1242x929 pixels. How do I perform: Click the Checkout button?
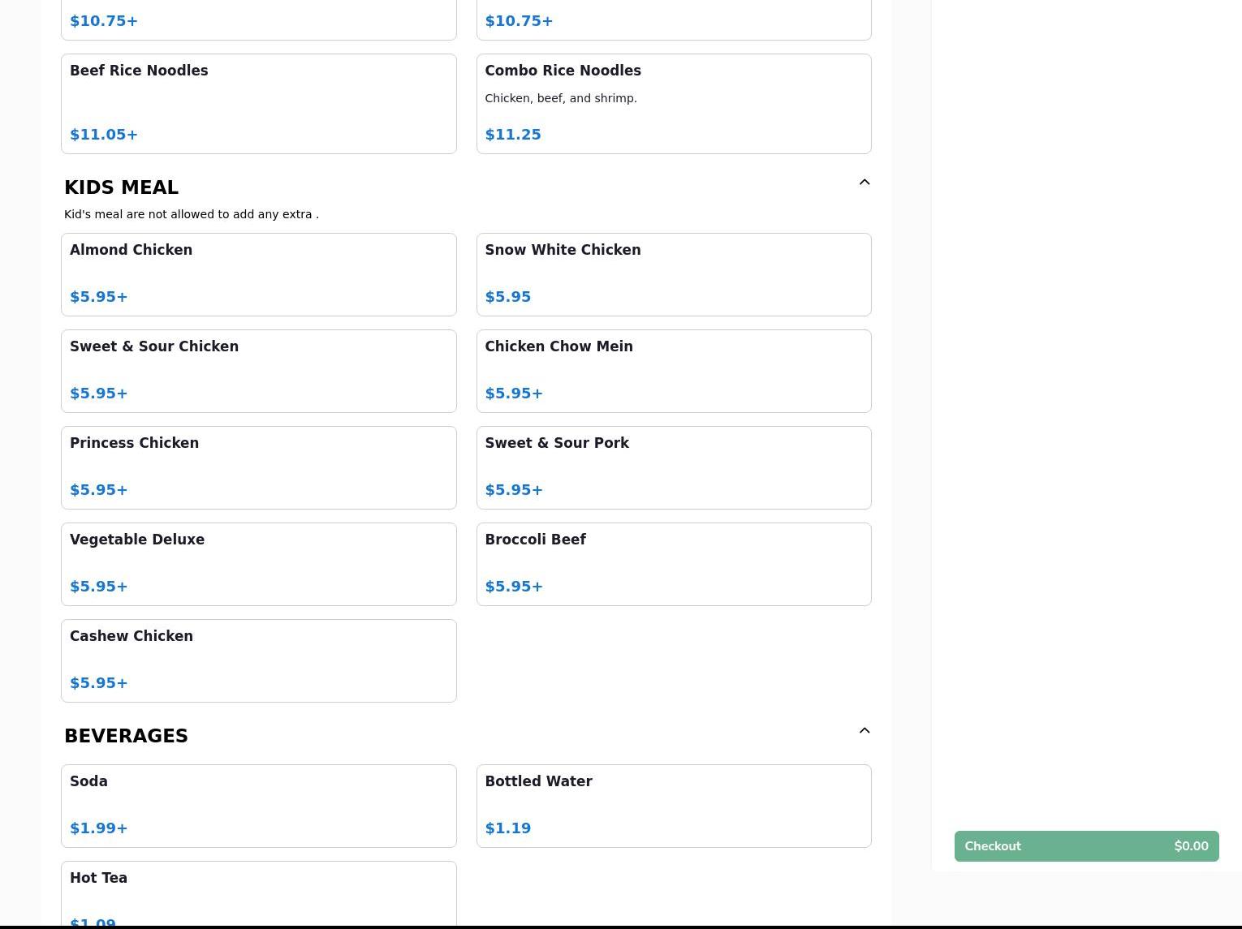coord(1085,846)
